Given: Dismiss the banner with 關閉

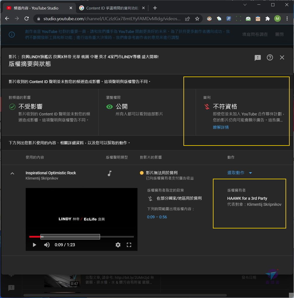Looking at the screenshot, I should tap(279, 34).
